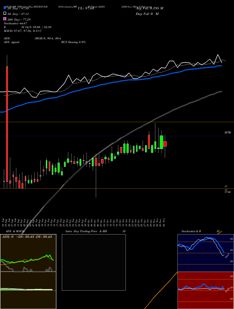Viewport: 234px width, 309px height.
Task: Click the large green candlestick before last candle
Action: click(161, 142)
